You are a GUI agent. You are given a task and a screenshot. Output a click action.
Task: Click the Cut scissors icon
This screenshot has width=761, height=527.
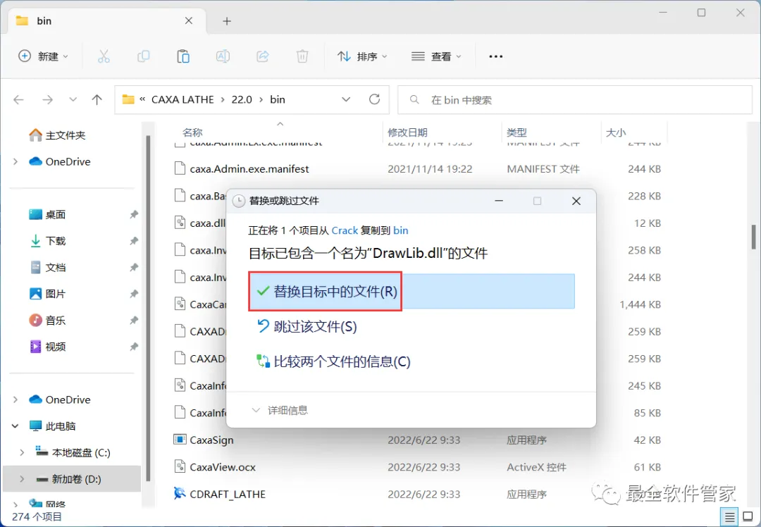point(104,56)
